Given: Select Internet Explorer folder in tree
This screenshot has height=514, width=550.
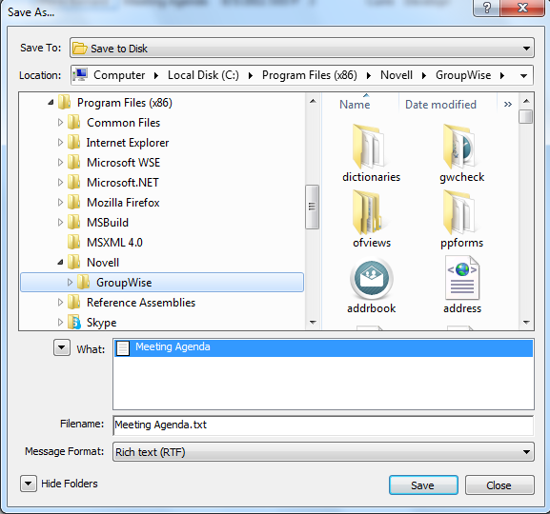Looking at the screenshot, I should point(128,143).
